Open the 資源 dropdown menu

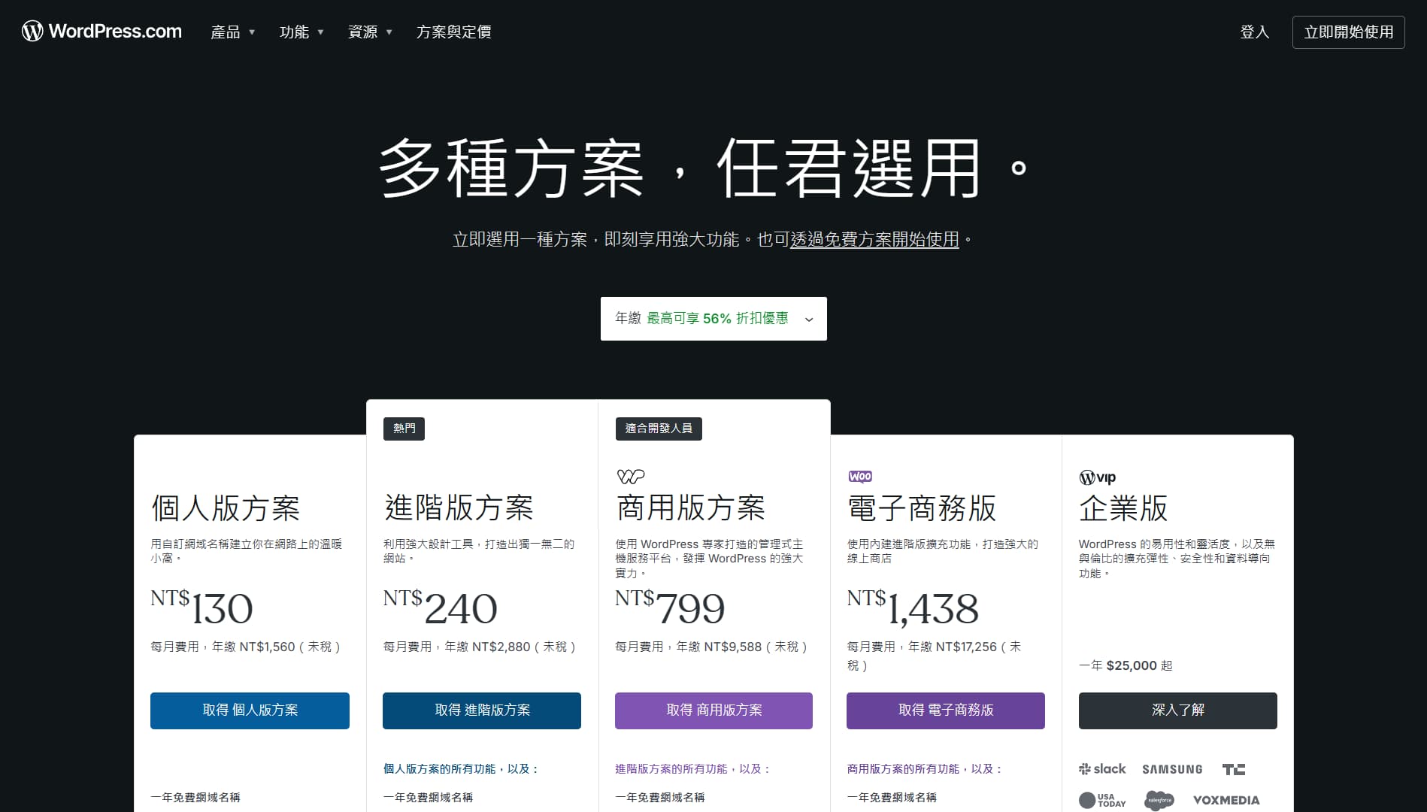pyautogui.click(x=370, y=32)
